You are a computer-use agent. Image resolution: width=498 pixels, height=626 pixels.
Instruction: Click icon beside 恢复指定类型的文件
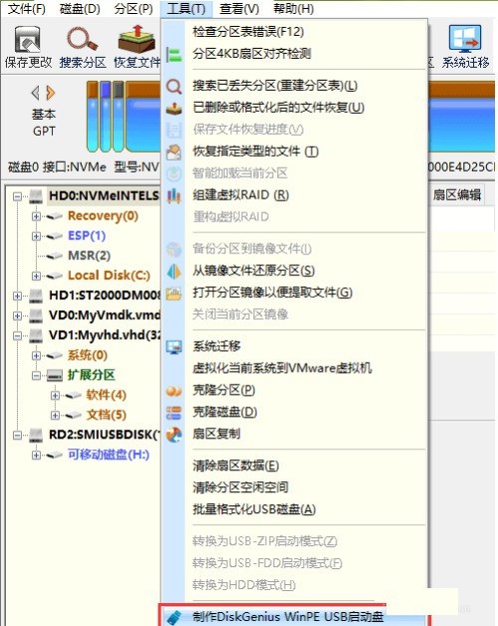(x=174, y=152)
